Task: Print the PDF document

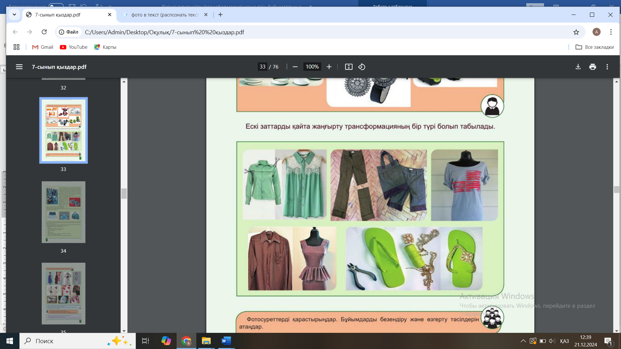Action: click(x=593, y=67)
